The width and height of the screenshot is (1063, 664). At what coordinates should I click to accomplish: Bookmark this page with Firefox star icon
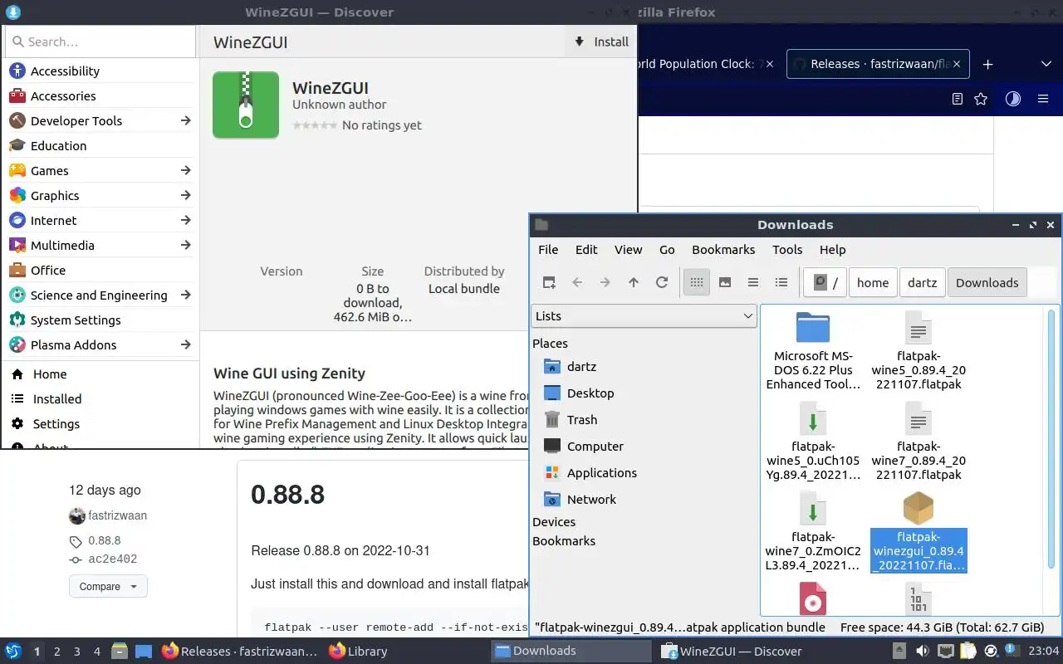point(981,99)
